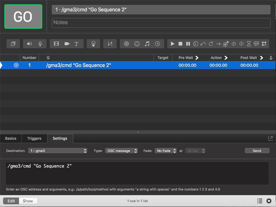276x207 pixels.
Task: Add a Video cue with the film icon
Action: 57,44
